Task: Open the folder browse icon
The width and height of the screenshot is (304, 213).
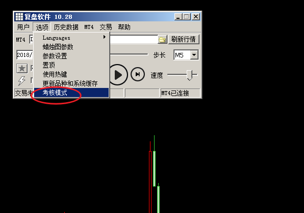Action: coord(162,40)
